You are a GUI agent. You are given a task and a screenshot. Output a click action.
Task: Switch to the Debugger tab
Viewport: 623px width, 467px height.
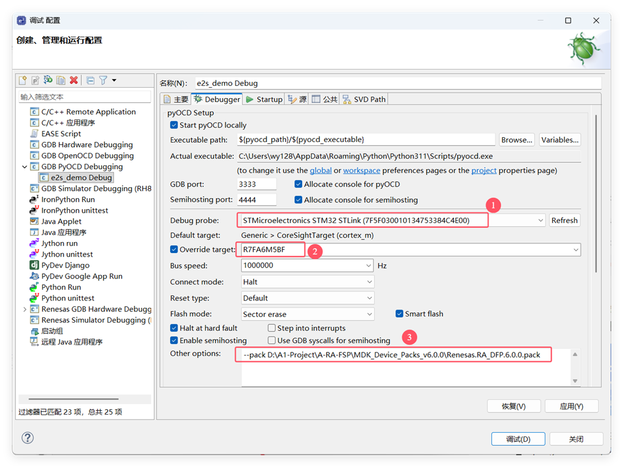tap(217, 99)
